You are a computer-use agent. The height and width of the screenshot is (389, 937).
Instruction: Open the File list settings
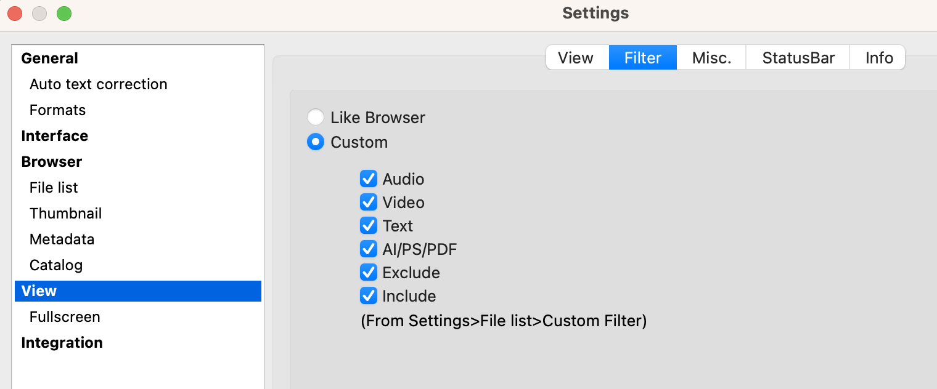pyautogui.click(x=54, y=188)
